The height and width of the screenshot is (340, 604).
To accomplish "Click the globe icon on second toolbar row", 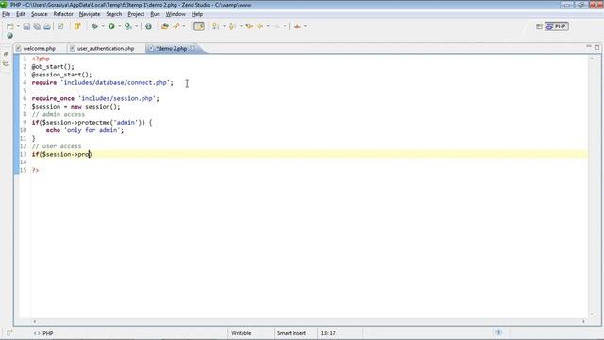I will 9,36.
